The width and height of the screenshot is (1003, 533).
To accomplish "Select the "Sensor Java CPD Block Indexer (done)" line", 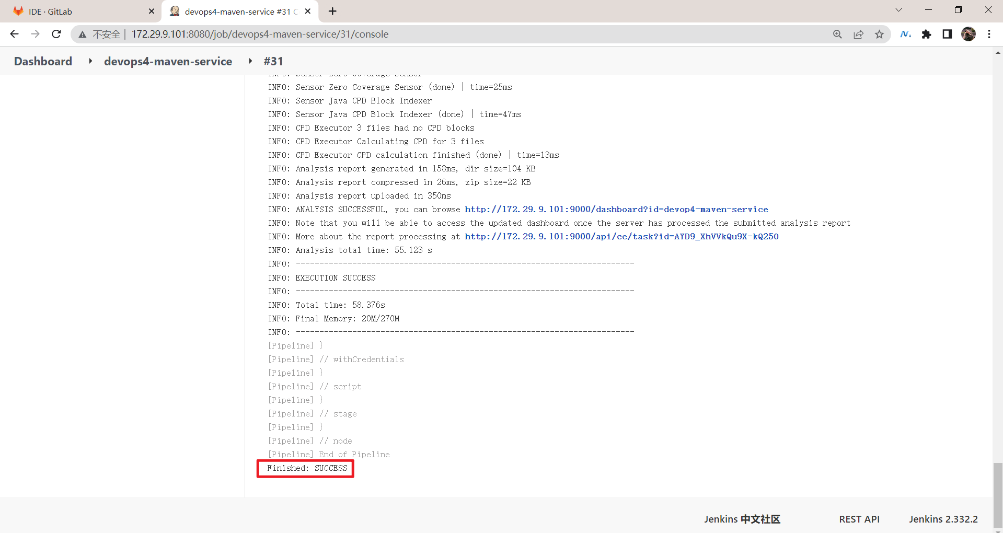I will [395, 114].
